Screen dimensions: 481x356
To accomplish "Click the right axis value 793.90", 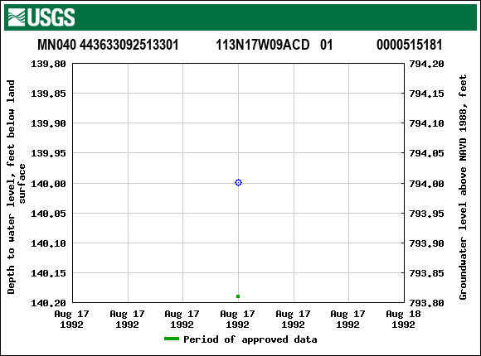I will pyautogui.click(x=427, y=243).
